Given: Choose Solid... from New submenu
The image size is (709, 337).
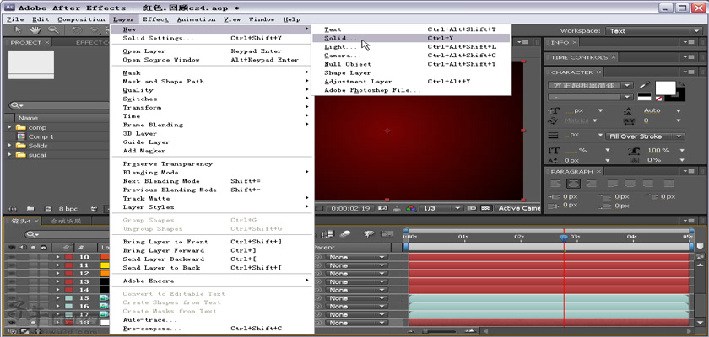Looking at the screenshot, I should [411, 39].
